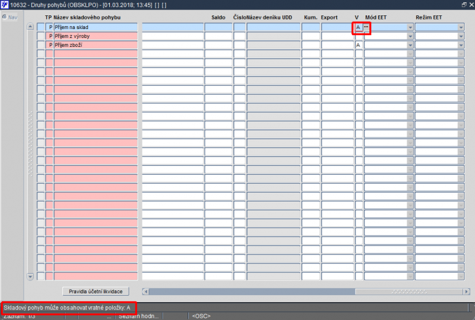This screenshot has width=475, height=320.
Task: Click right arrow of horizontal scrollbar
Action: point(467,292)
